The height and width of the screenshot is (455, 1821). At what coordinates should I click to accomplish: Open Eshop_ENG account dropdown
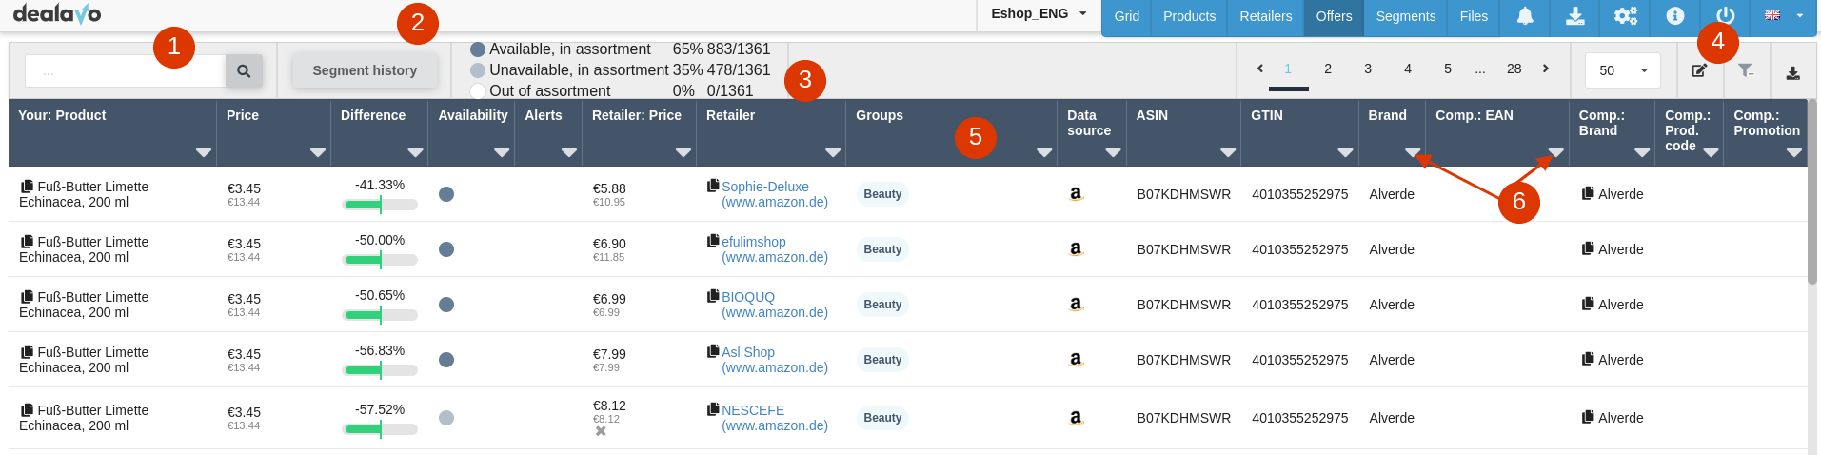pos(1039,14)
